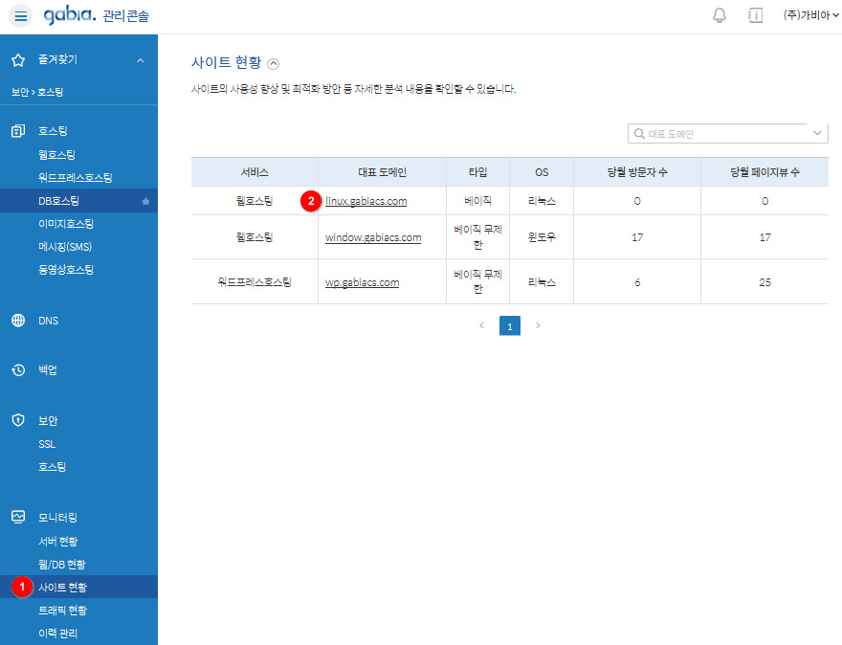
Task: Click the 서비스 column header
Action: tap(255, 172)
